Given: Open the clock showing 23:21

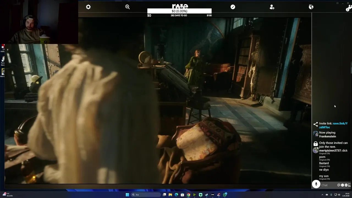Looking at the screenshot, I should point(346,195).
